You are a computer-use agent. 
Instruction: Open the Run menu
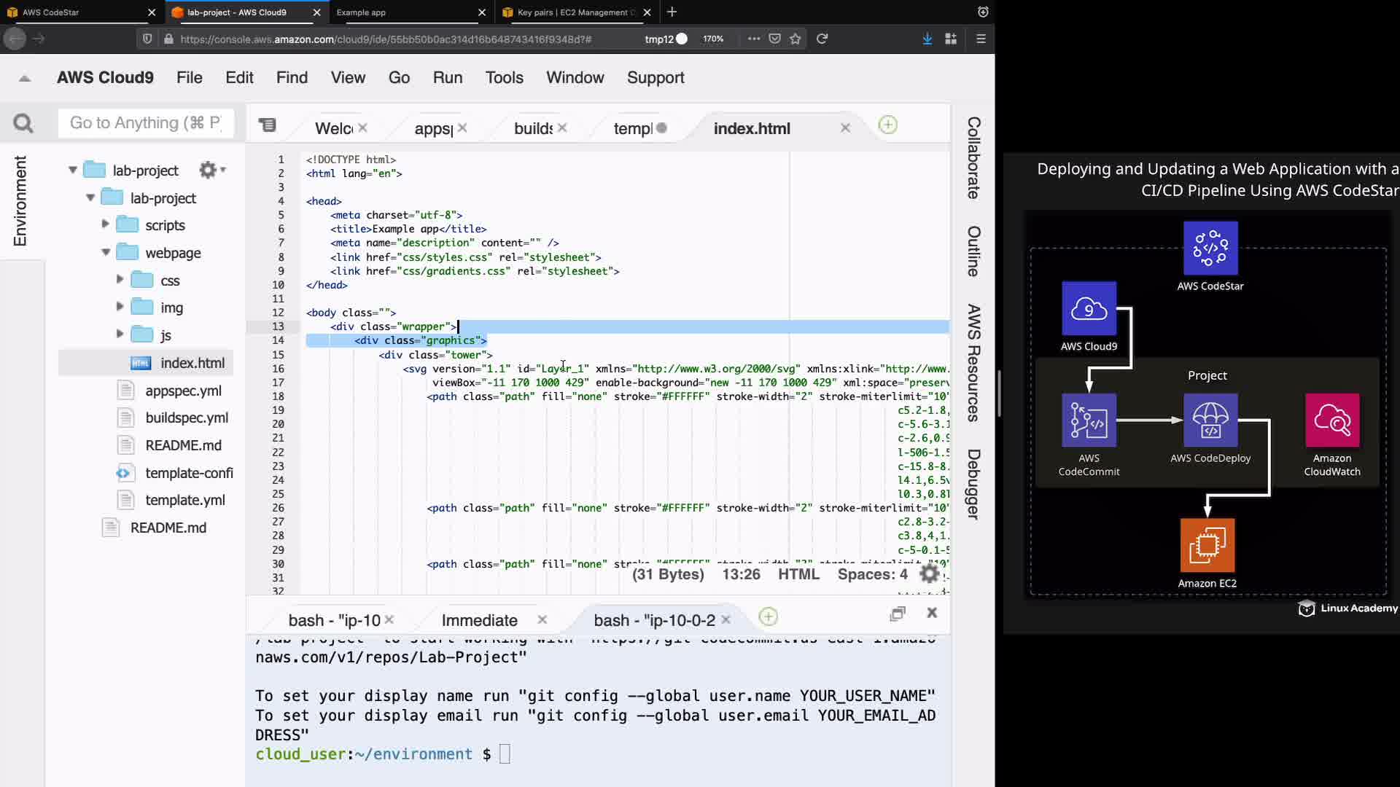(x=447, y=77)
